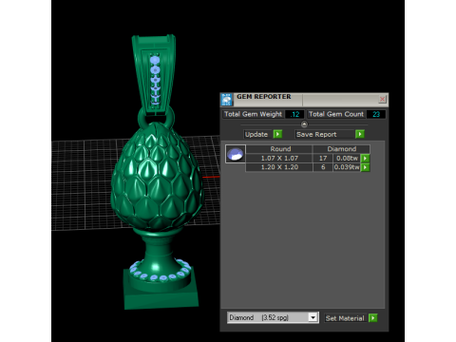456x342 pixels.
Task: Click the Update button label
Action: [x=256, y=134]
